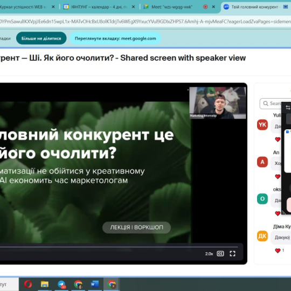Open the Opera browser from taskbar
This screenshot has height=291, width=291.
coord(28,284)
